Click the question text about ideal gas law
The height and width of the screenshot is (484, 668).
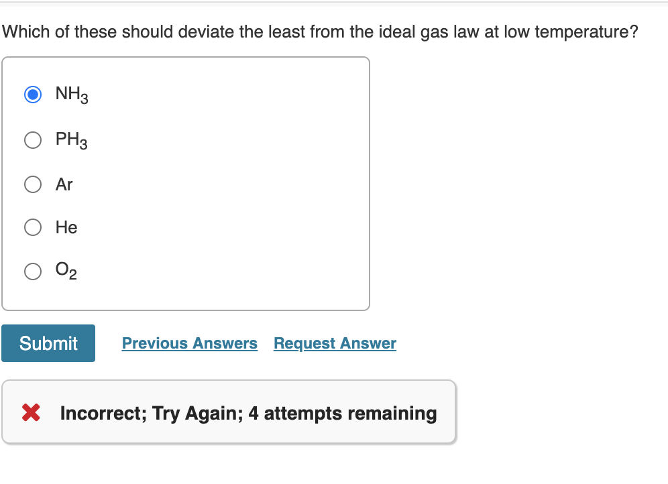tap(321, 31)
